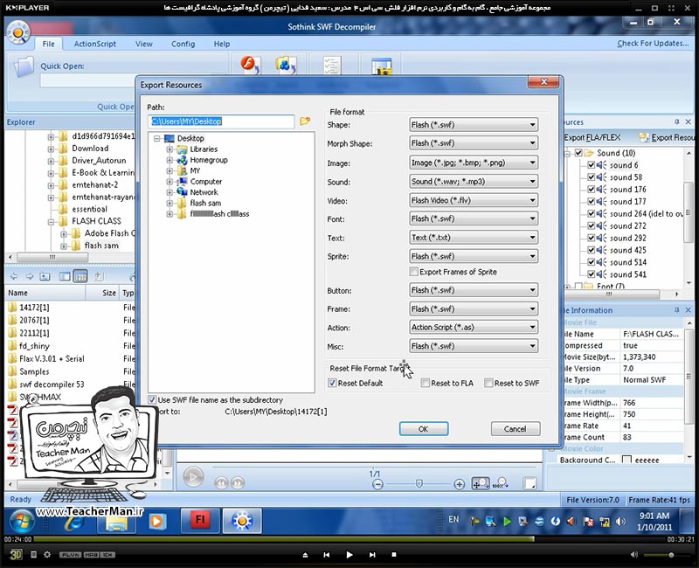The image size is (699, 568).
Task: Expand the Libraries tree node
Action: (x=170, y=149)
